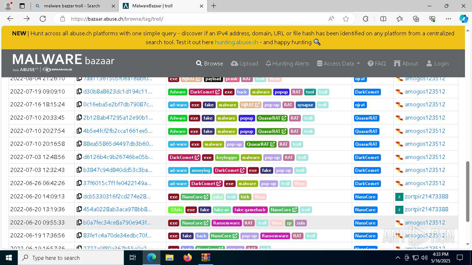This screenshot has width=472, height=265.
Task: Open the favorites list icon
Action: (x=400, y=19)
